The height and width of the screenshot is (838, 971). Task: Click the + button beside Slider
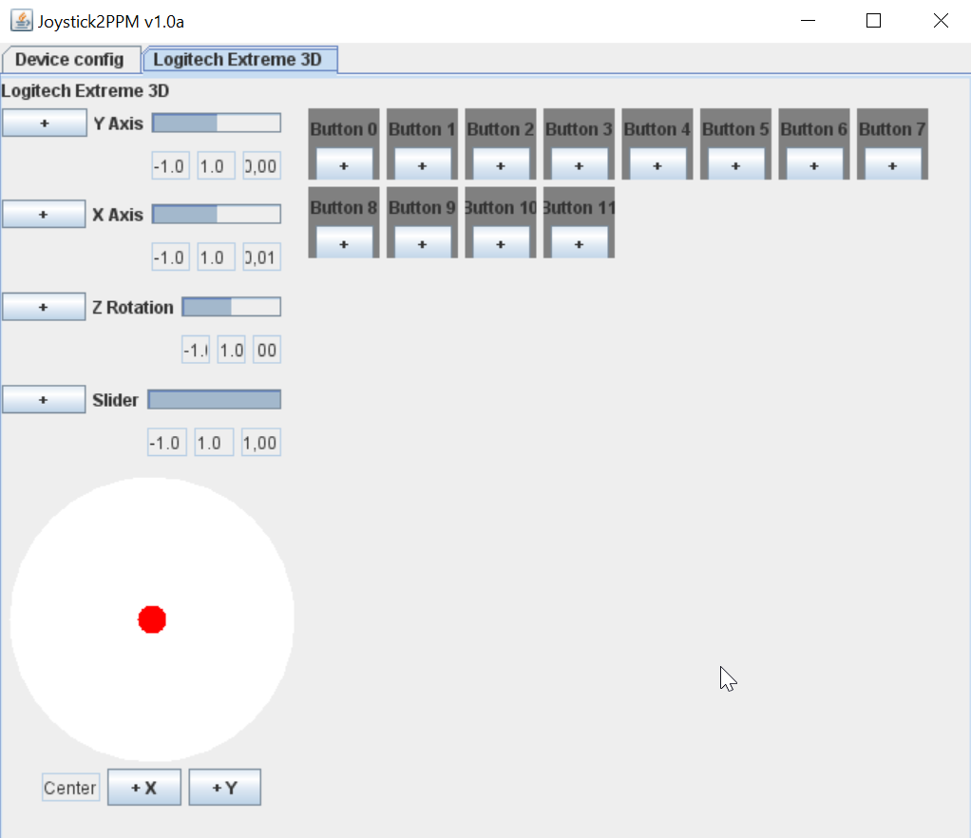tap(44, 400)
